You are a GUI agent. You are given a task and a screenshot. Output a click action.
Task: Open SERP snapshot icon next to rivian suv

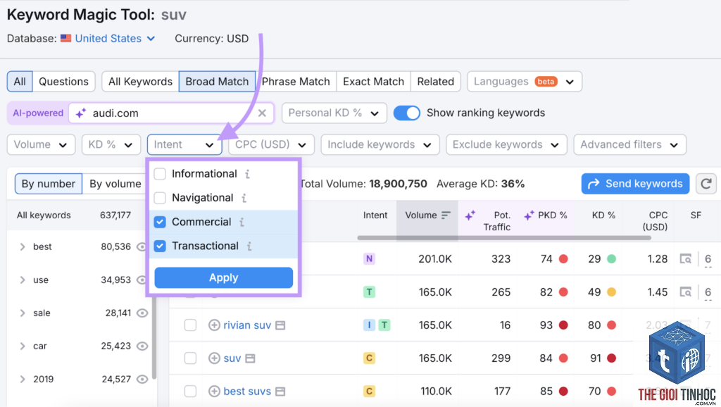click(x=280, y=325)
